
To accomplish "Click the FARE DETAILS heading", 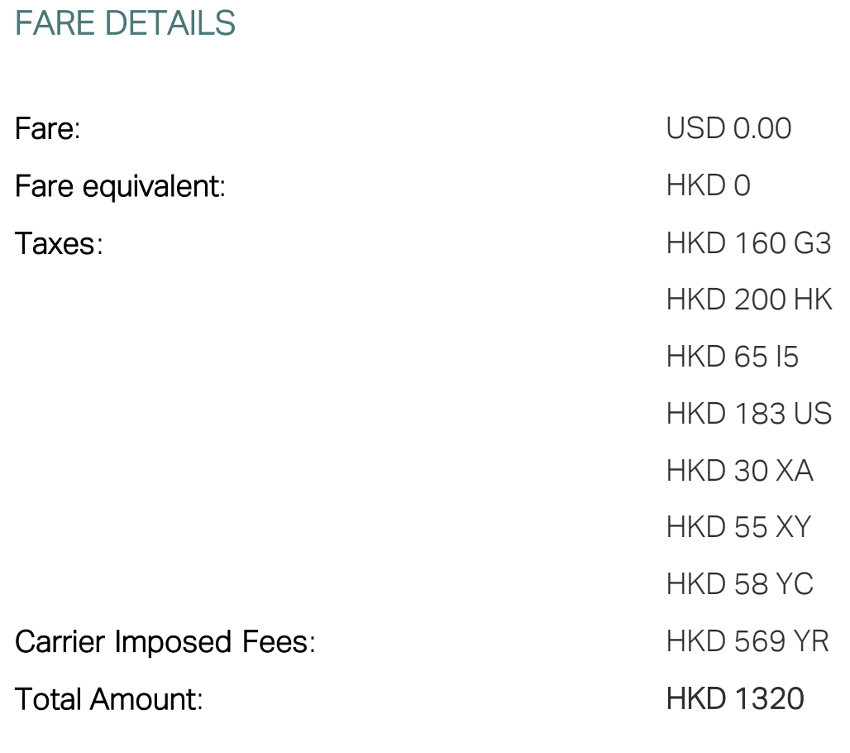I will 126,23.
